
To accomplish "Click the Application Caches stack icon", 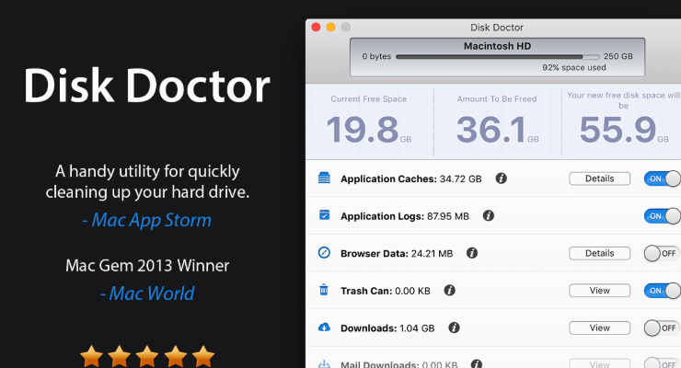I will click(324, 178).
